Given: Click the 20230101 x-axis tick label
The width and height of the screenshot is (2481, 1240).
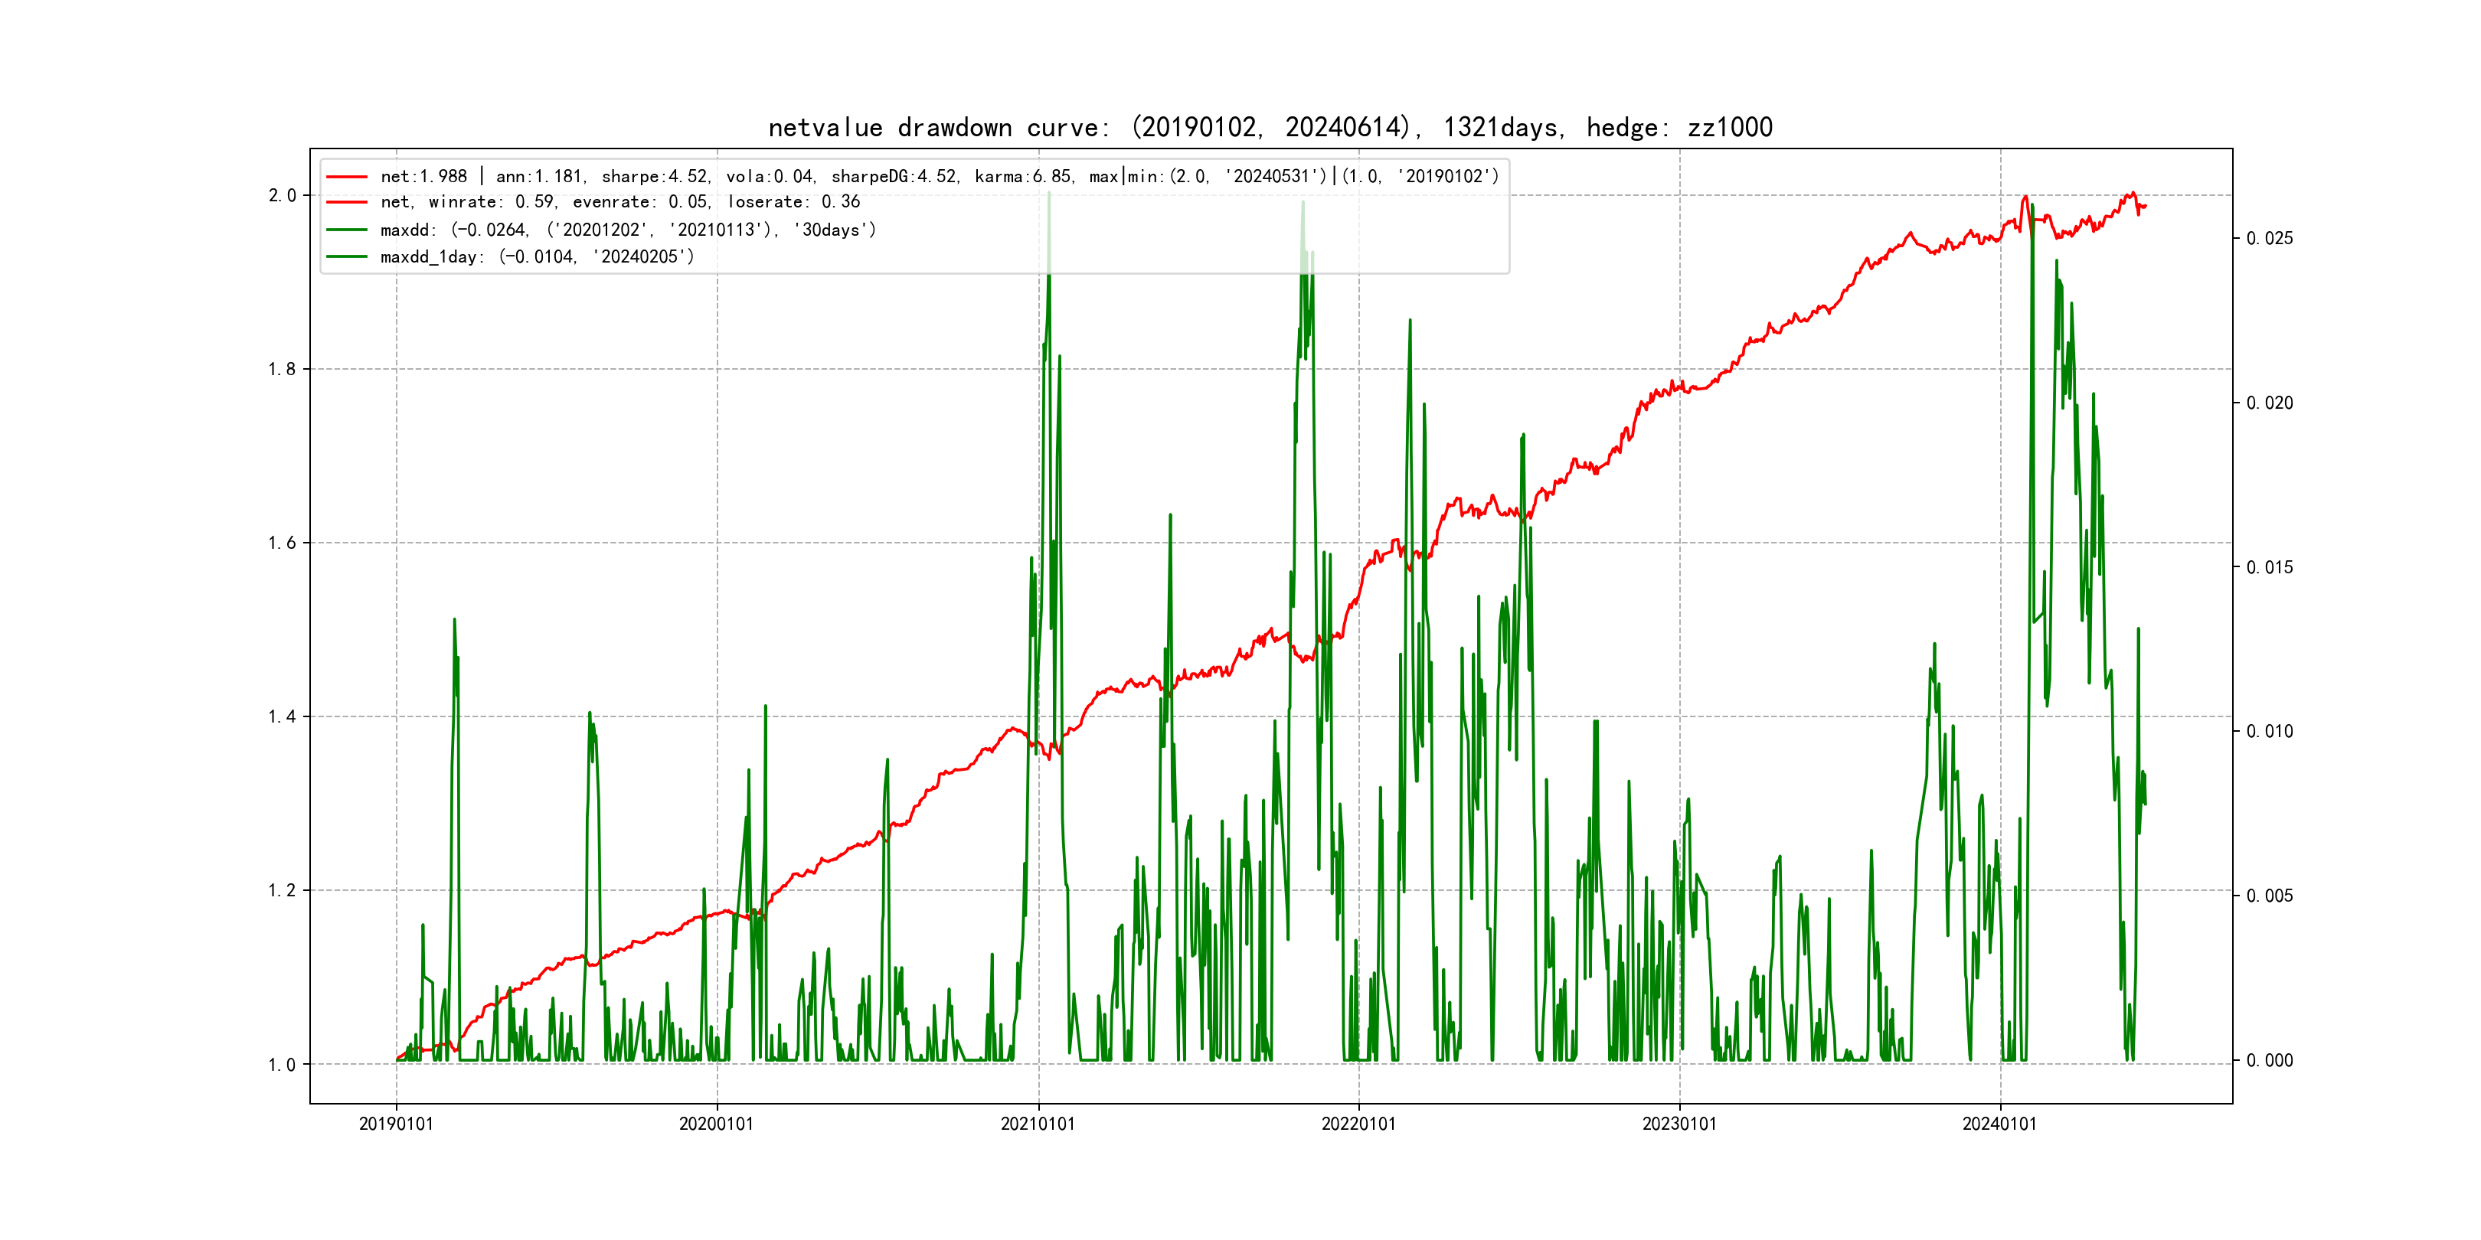Looking at the screenshot, I should (x=1679, y=1124).
